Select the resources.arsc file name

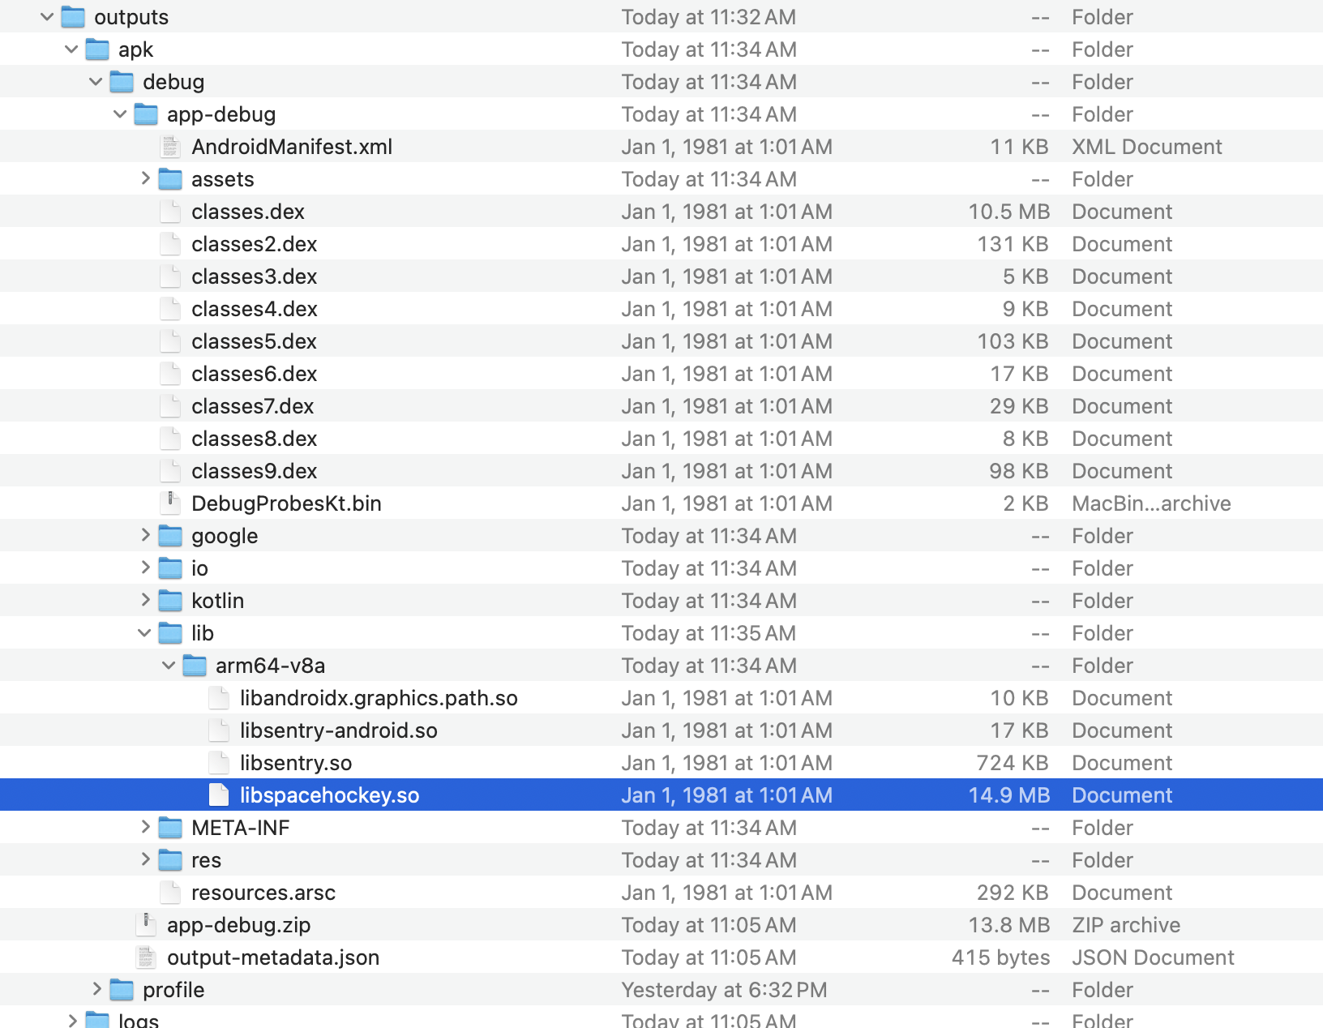click(263, 893)
